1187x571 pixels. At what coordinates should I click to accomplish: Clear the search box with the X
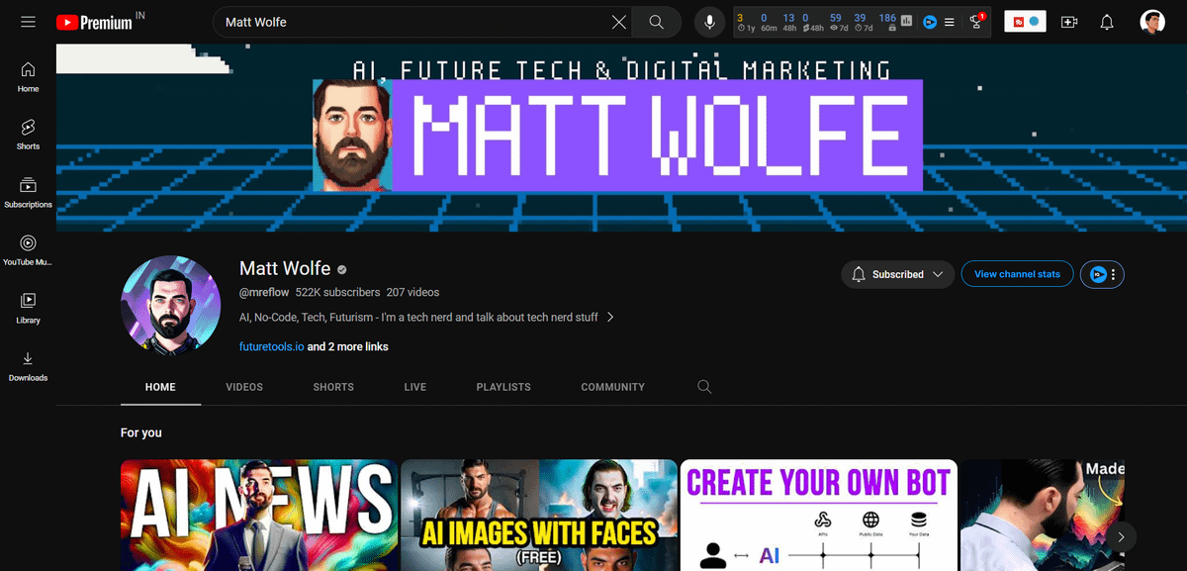[x=619, y=22]
